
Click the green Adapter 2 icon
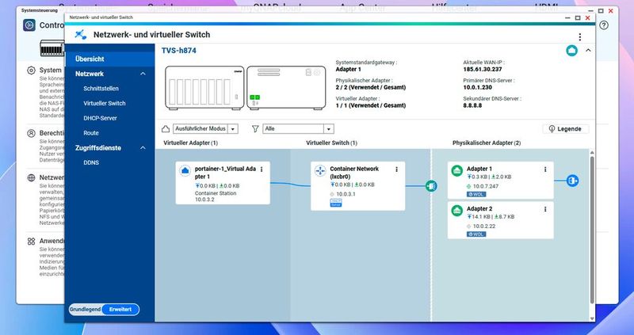click(457, 210)
